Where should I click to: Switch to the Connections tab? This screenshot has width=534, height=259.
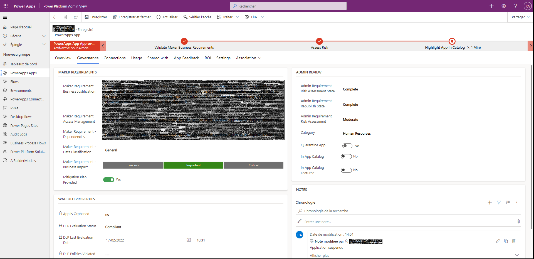pos(115,58)
